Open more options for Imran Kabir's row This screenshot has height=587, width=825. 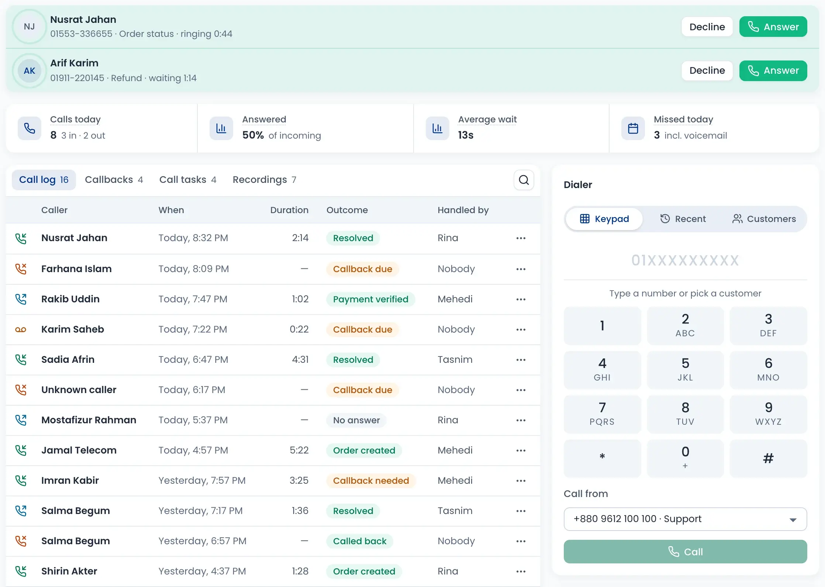(x=521, y=481)
